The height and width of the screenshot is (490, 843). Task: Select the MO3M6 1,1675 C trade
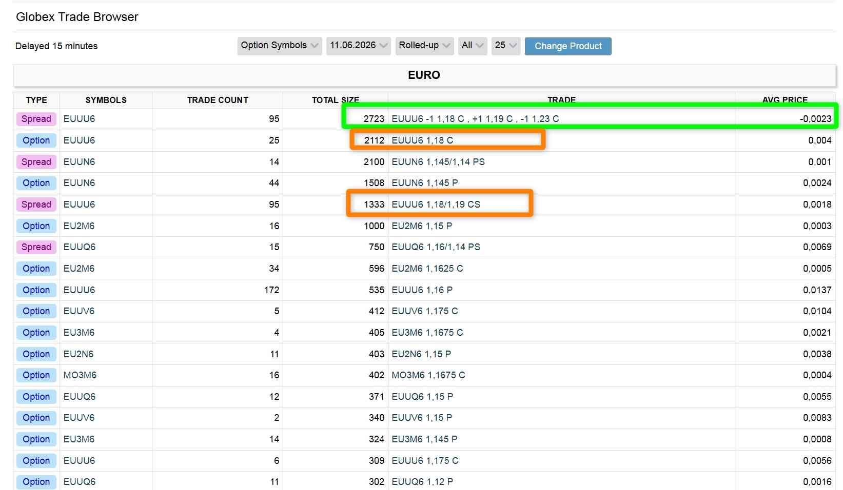point(428,375)
